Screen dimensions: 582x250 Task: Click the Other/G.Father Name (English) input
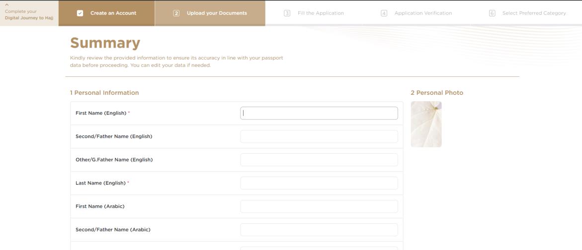click(319, 160)
